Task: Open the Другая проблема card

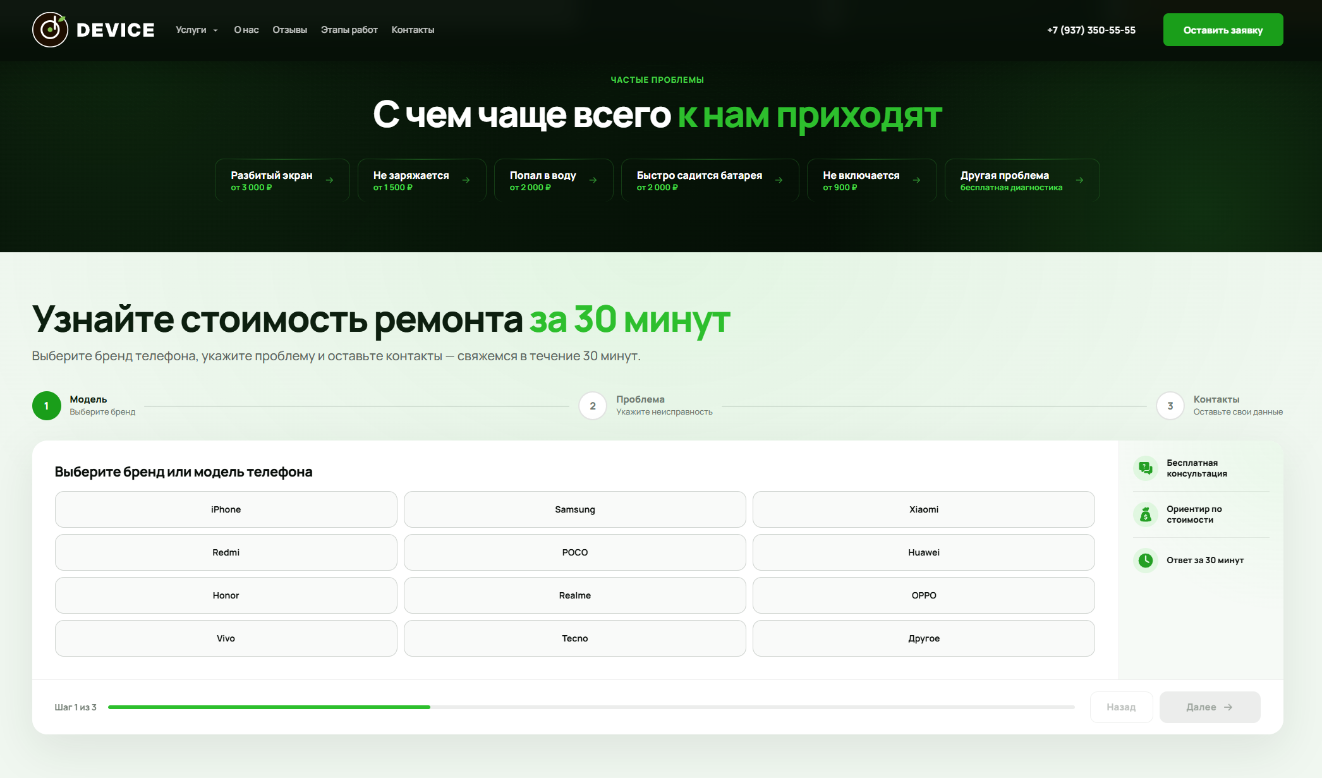Action: pos(1022,180)
